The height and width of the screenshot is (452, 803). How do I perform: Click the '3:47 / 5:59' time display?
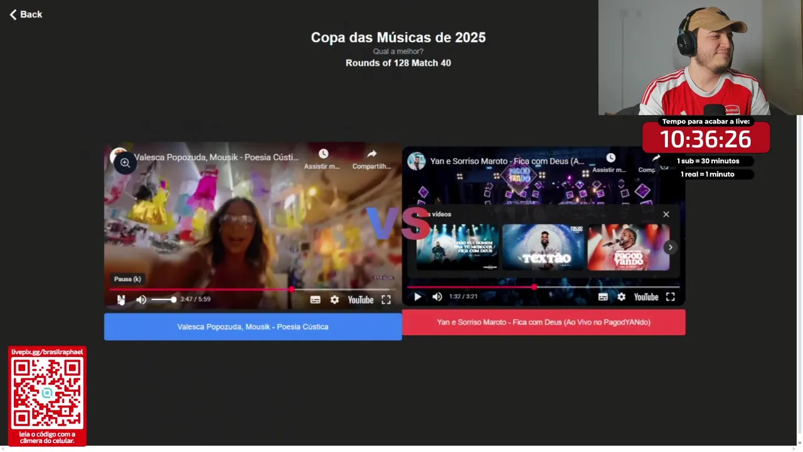click(x=195, y=299)
